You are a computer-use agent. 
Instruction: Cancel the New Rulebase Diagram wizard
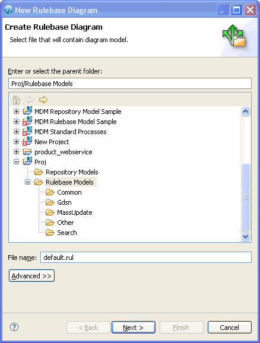point(230,327)
